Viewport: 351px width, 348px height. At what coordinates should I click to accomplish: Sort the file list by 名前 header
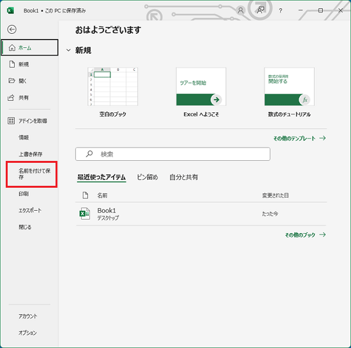pos(102,195)
